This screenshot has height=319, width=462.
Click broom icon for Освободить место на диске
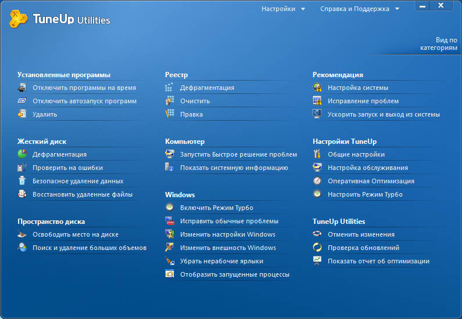coord(22,234)
